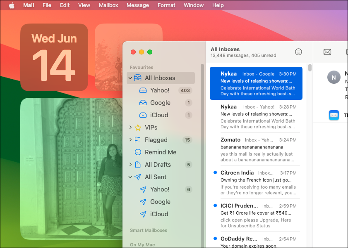
Task: Click the N sender avatar
Action: pos(334,77)
